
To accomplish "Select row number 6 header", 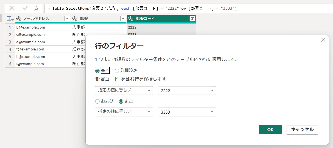I will [10, 64].
